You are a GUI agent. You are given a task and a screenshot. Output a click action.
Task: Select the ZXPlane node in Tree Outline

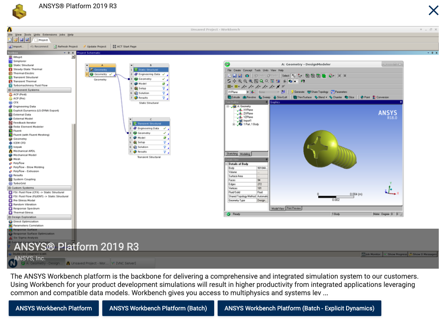[x=246, y=113]
